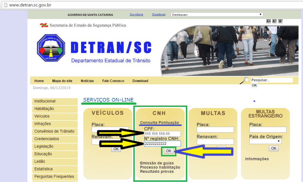Open the Doadores link

(159, 14)
